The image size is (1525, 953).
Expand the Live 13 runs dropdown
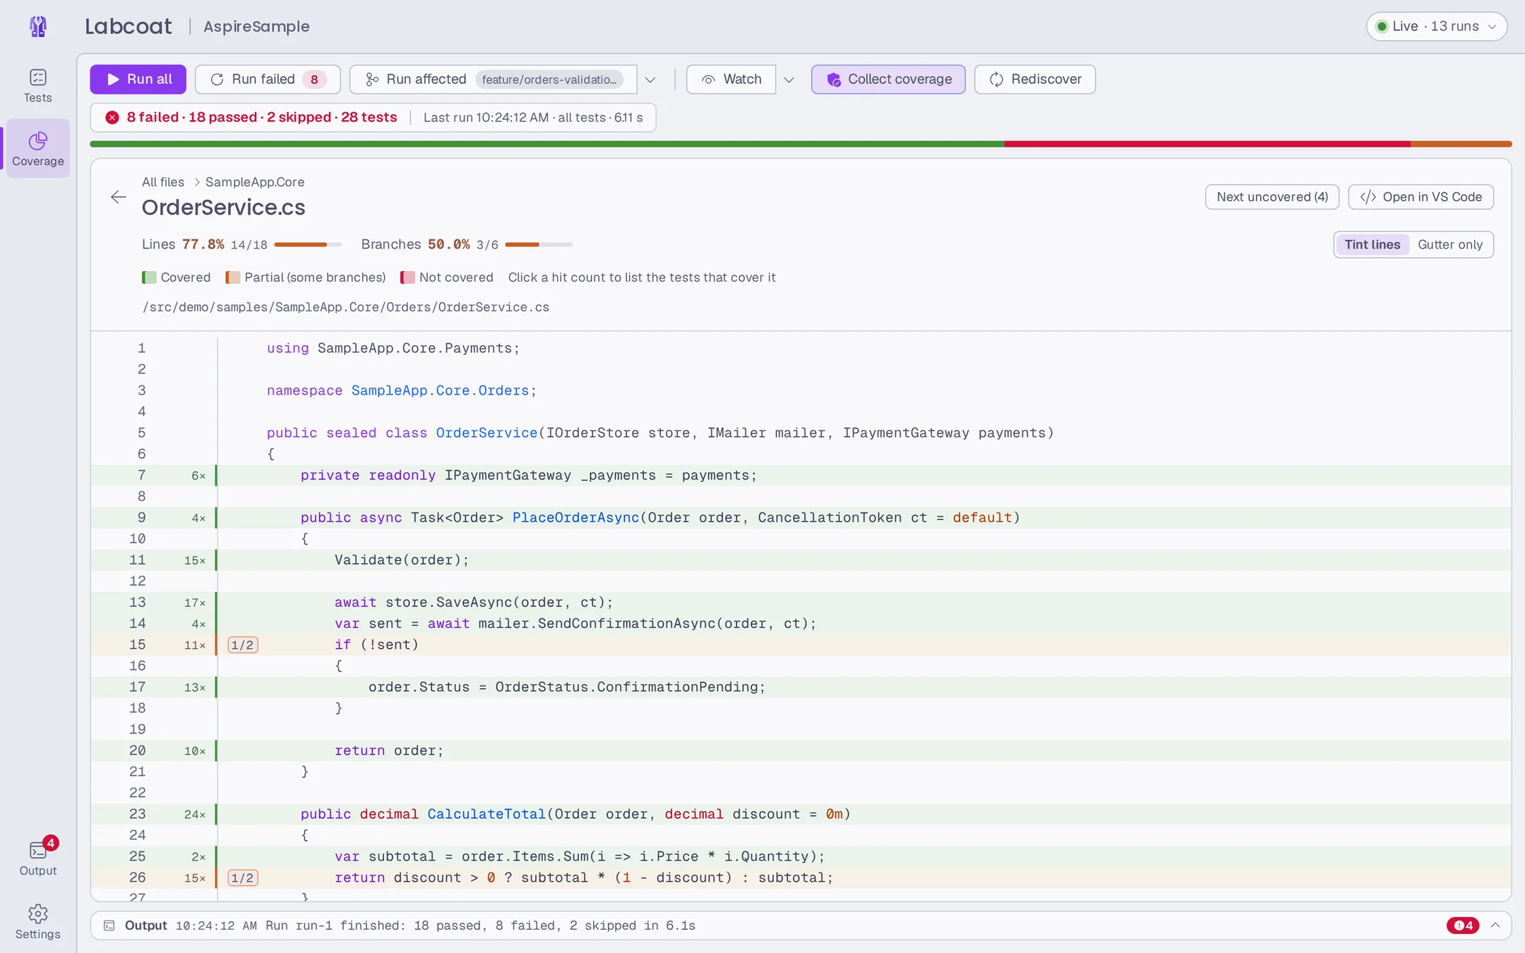click(x=1437, y=26)
